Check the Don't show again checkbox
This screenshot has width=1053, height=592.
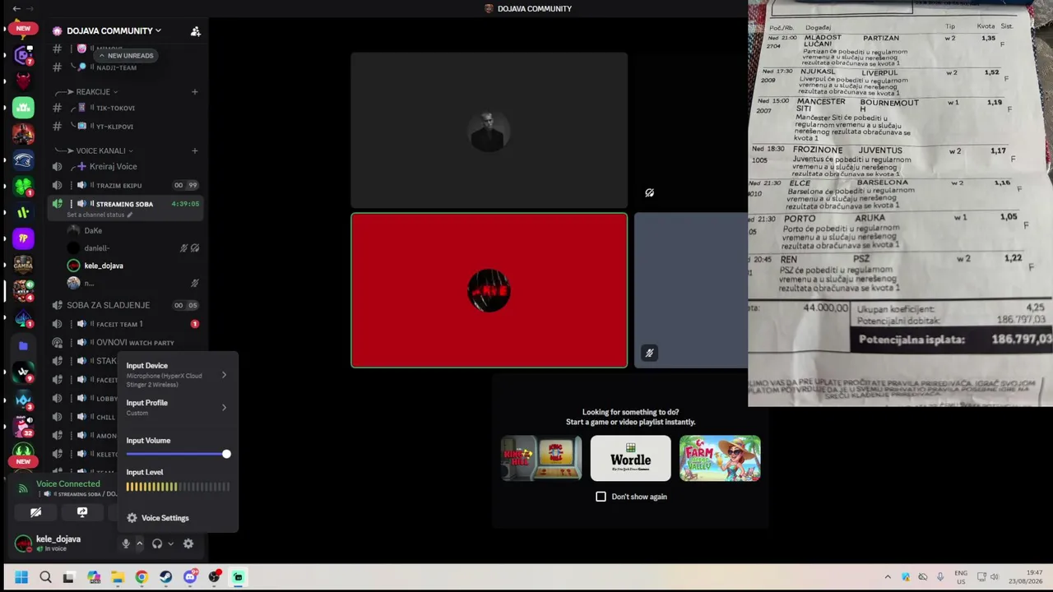601,497
